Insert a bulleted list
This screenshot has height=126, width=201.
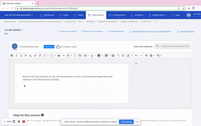[x=45, y=55]
